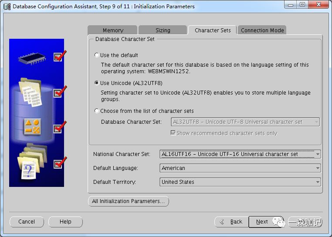Switch to the Sizing tab

coord(163,30)
